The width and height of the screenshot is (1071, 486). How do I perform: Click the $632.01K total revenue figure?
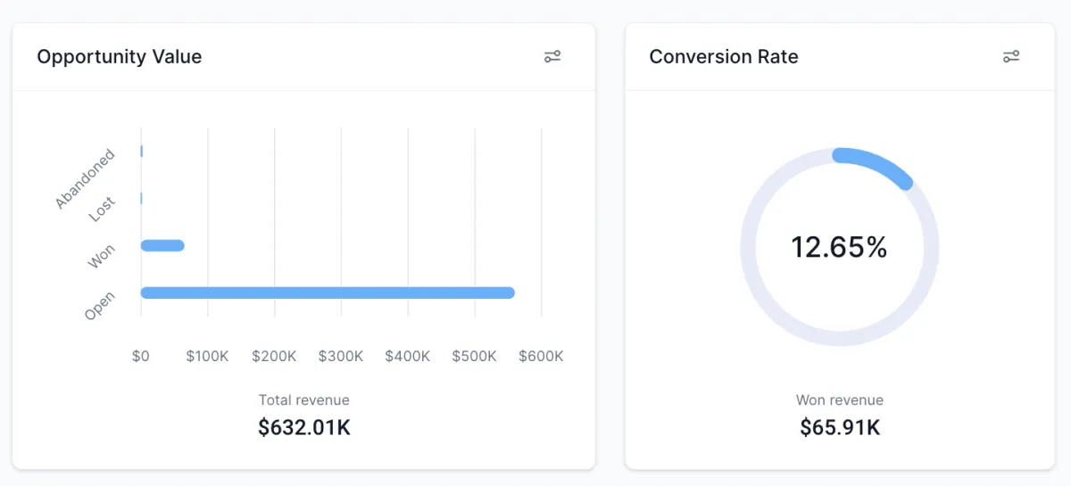tap(304, 427)
